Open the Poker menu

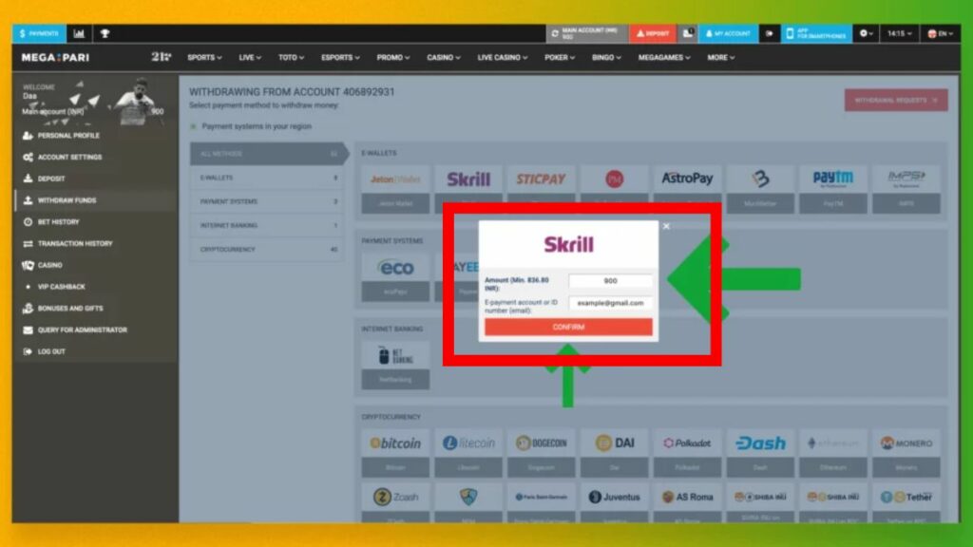(559, 58)
